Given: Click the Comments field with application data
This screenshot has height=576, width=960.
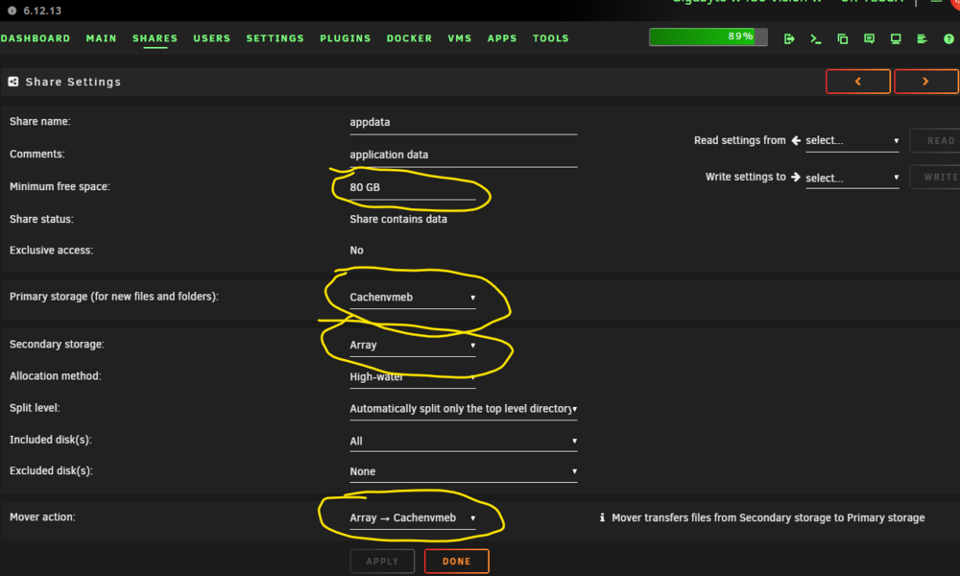Looking at the screenshot, I should tap(464, 155).
